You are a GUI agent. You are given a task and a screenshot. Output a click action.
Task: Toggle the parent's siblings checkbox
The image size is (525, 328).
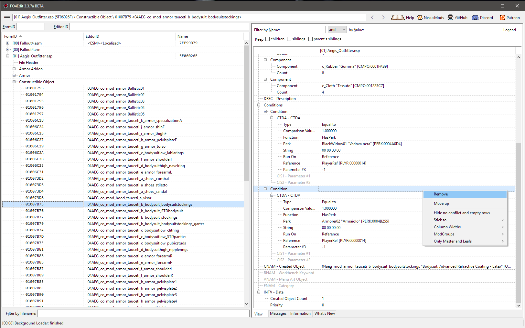(x=310, y=39)
